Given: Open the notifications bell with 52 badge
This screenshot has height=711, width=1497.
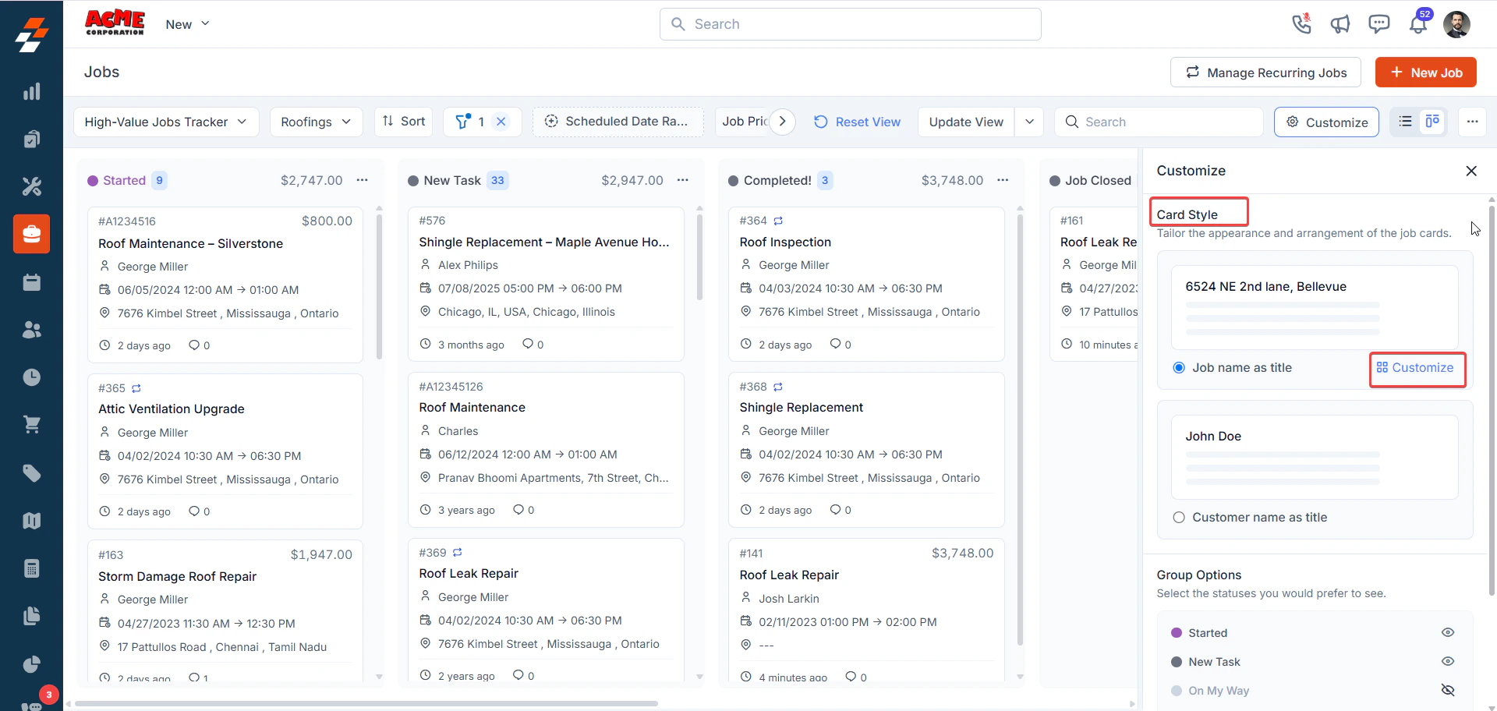Looking at the screenshot, I should click(x=1418, y=24).
